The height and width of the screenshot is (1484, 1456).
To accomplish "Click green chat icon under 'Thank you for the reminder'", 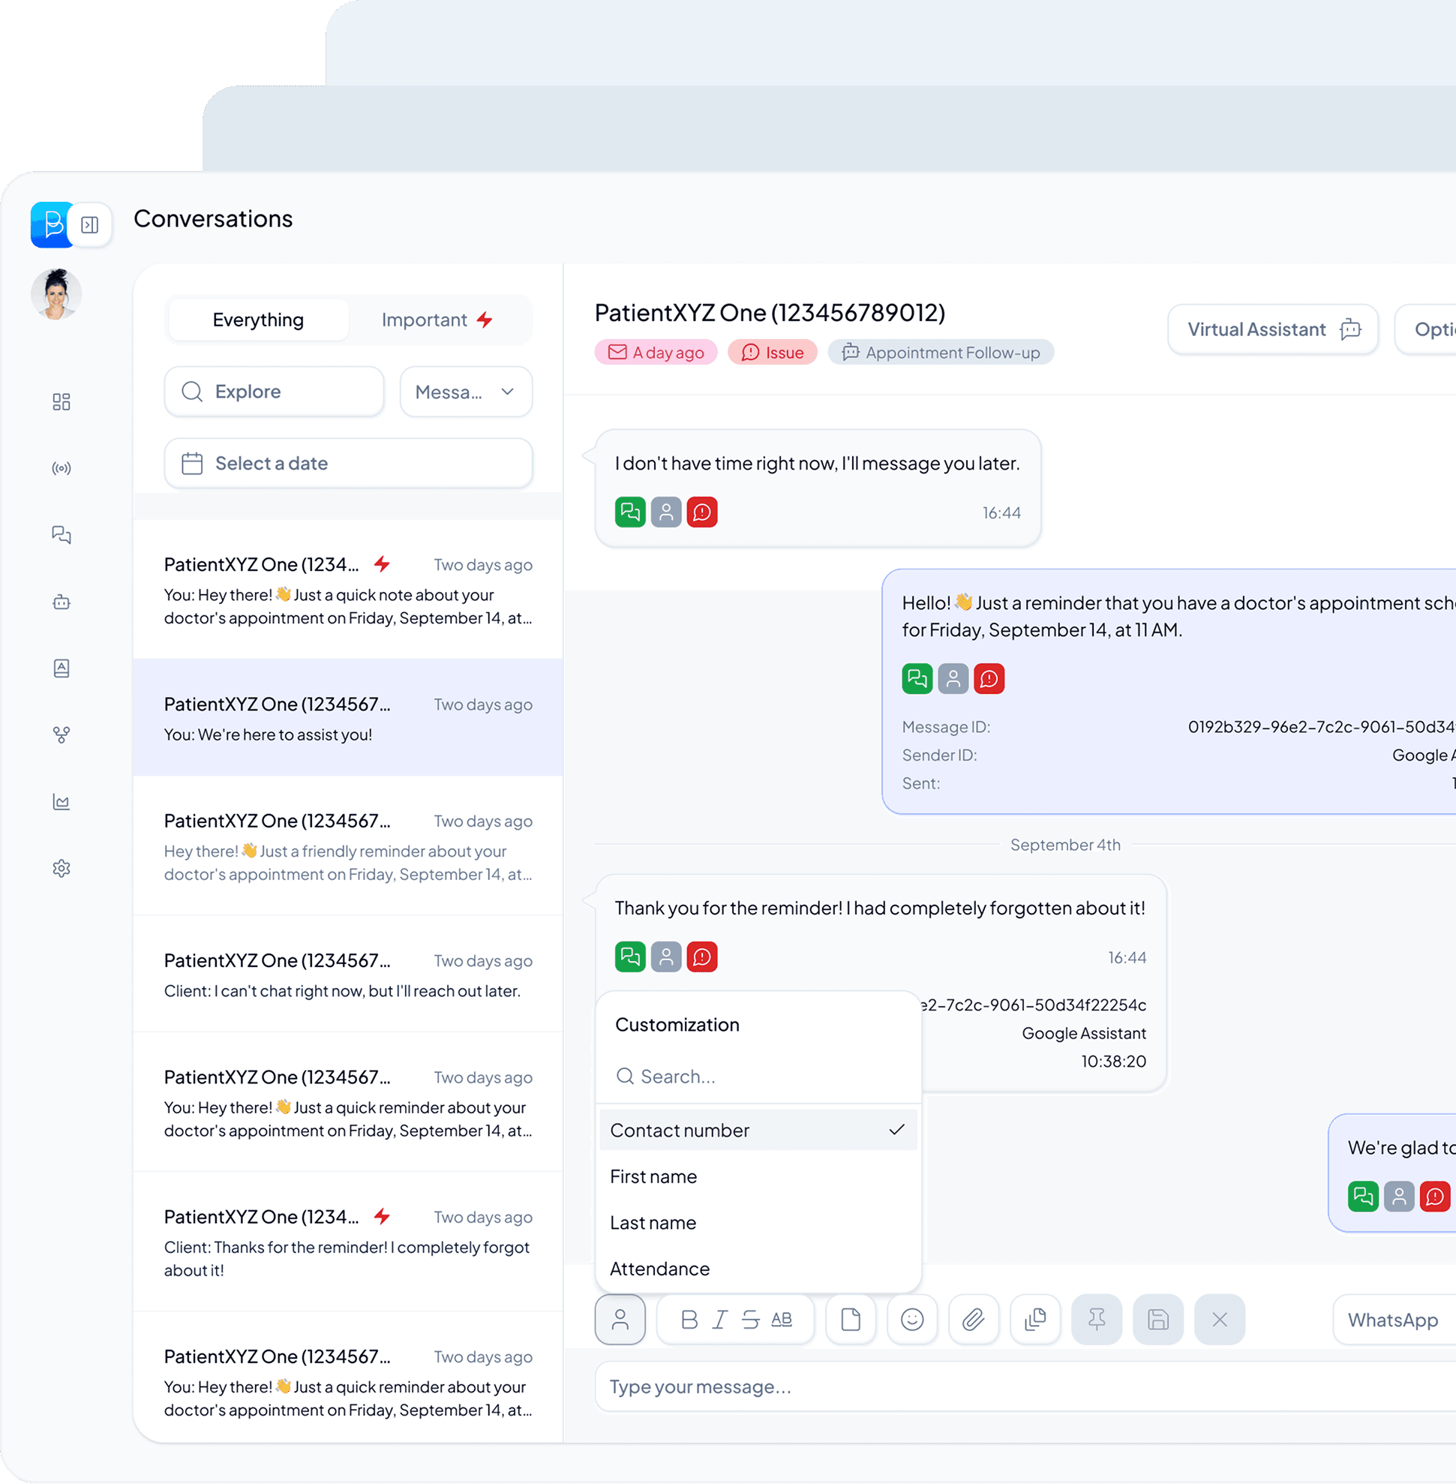I will (x=630, y=957).
